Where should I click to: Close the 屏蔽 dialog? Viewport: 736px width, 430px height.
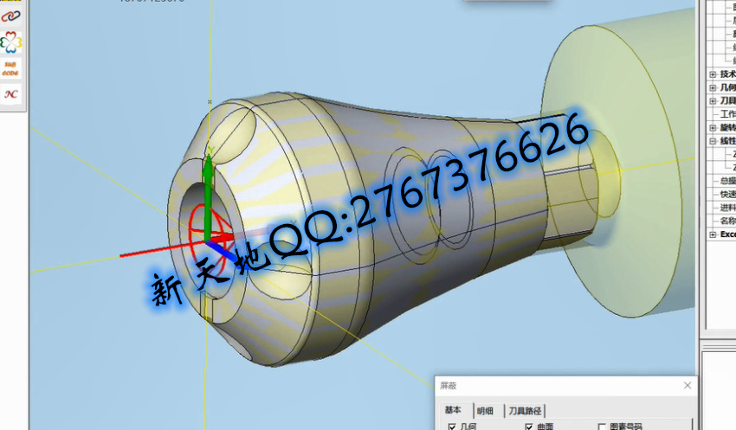click(x=688, y=385)
